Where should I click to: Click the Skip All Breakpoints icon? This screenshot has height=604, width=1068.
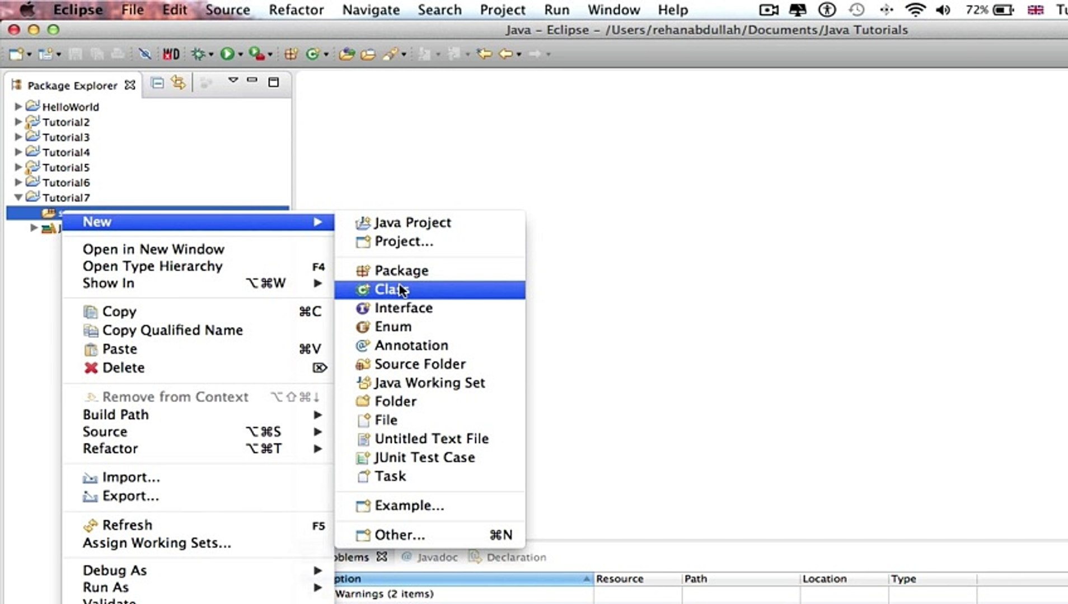144,54
